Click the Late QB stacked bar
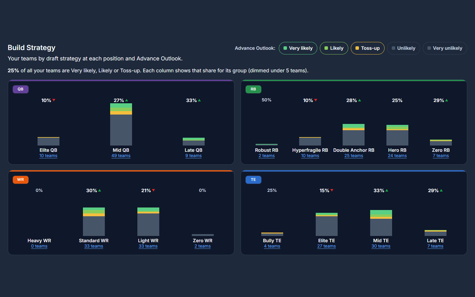The width and height of the screenshot is (475, 297). click(194, 142)
